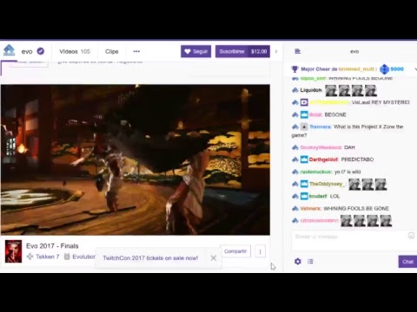Subscribe with Suscribirse $12.00 button
Screen dimensions: 417x312
tap(242, 51)
